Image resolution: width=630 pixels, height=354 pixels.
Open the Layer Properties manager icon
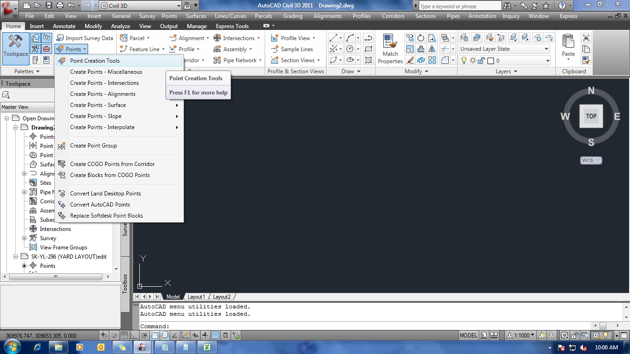(x=464, y=38)
